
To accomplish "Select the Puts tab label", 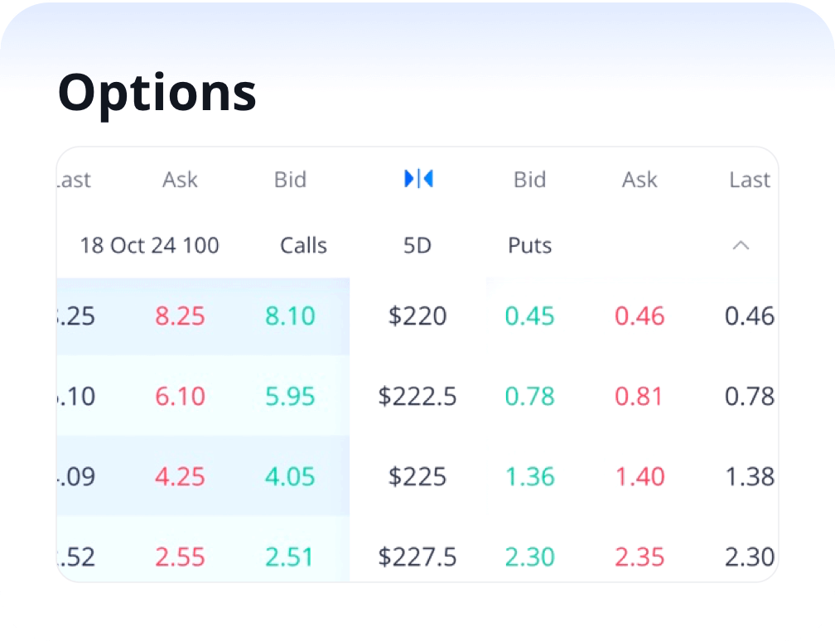I will tap(529, 245).
